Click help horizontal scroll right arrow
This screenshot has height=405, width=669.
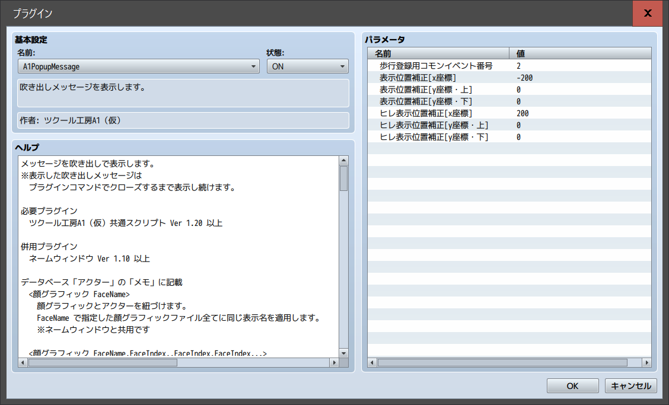(334, 363)
